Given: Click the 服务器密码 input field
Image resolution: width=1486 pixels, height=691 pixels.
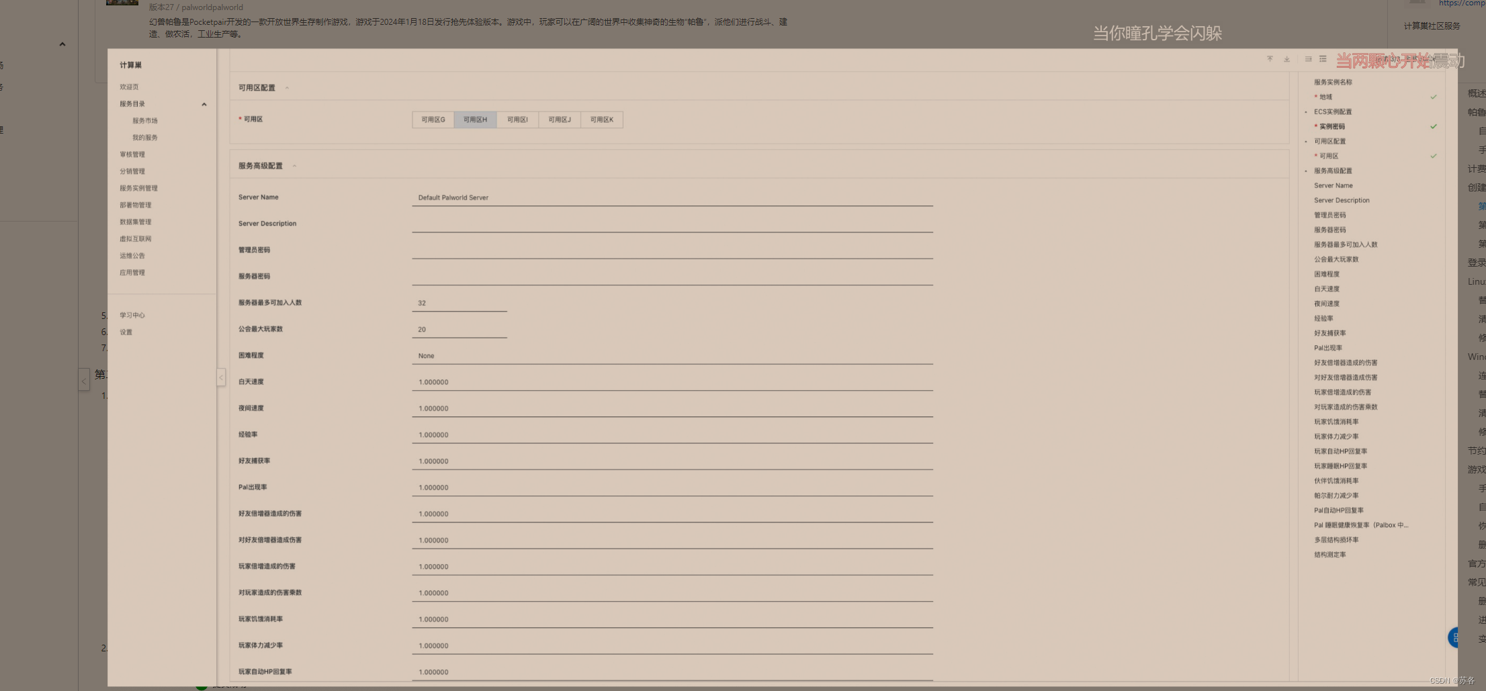Looking at the screenshot, I should pos(672,277).
